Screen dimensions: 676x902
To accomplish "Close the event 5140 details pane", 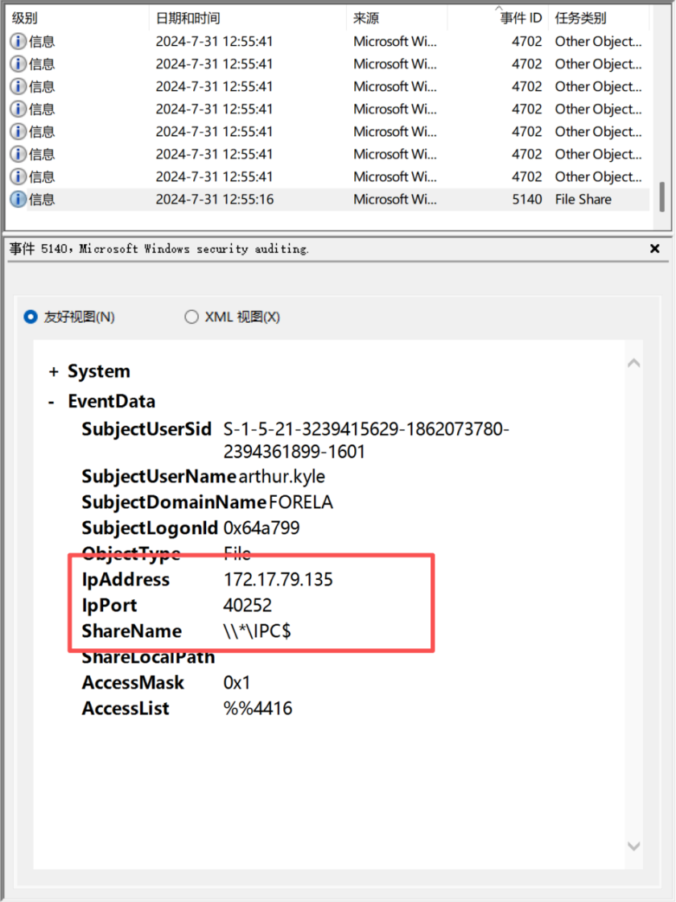I will pos(654,249).
